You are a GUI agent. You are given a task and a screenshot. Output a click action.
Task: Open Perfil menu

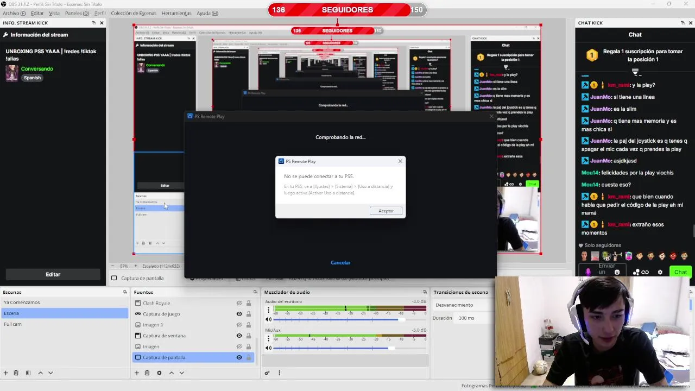100,13
